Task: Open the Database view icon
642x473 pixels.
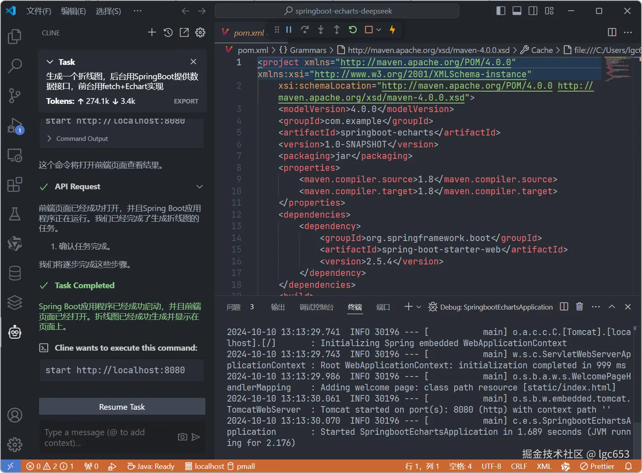Action: pos(15,273)
